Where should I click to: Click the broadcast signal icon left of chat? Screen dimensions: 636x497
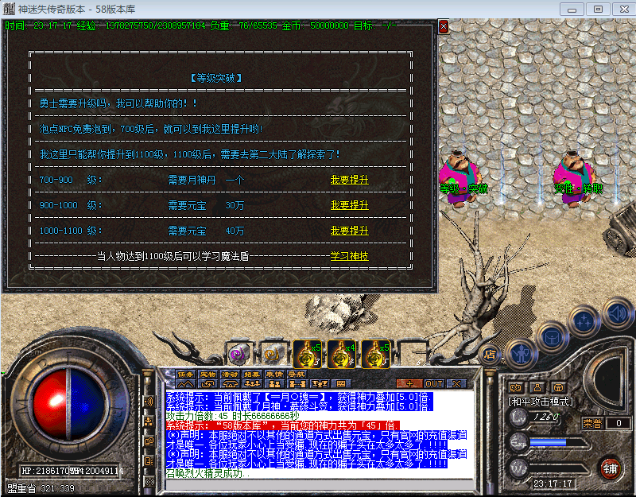149,482
